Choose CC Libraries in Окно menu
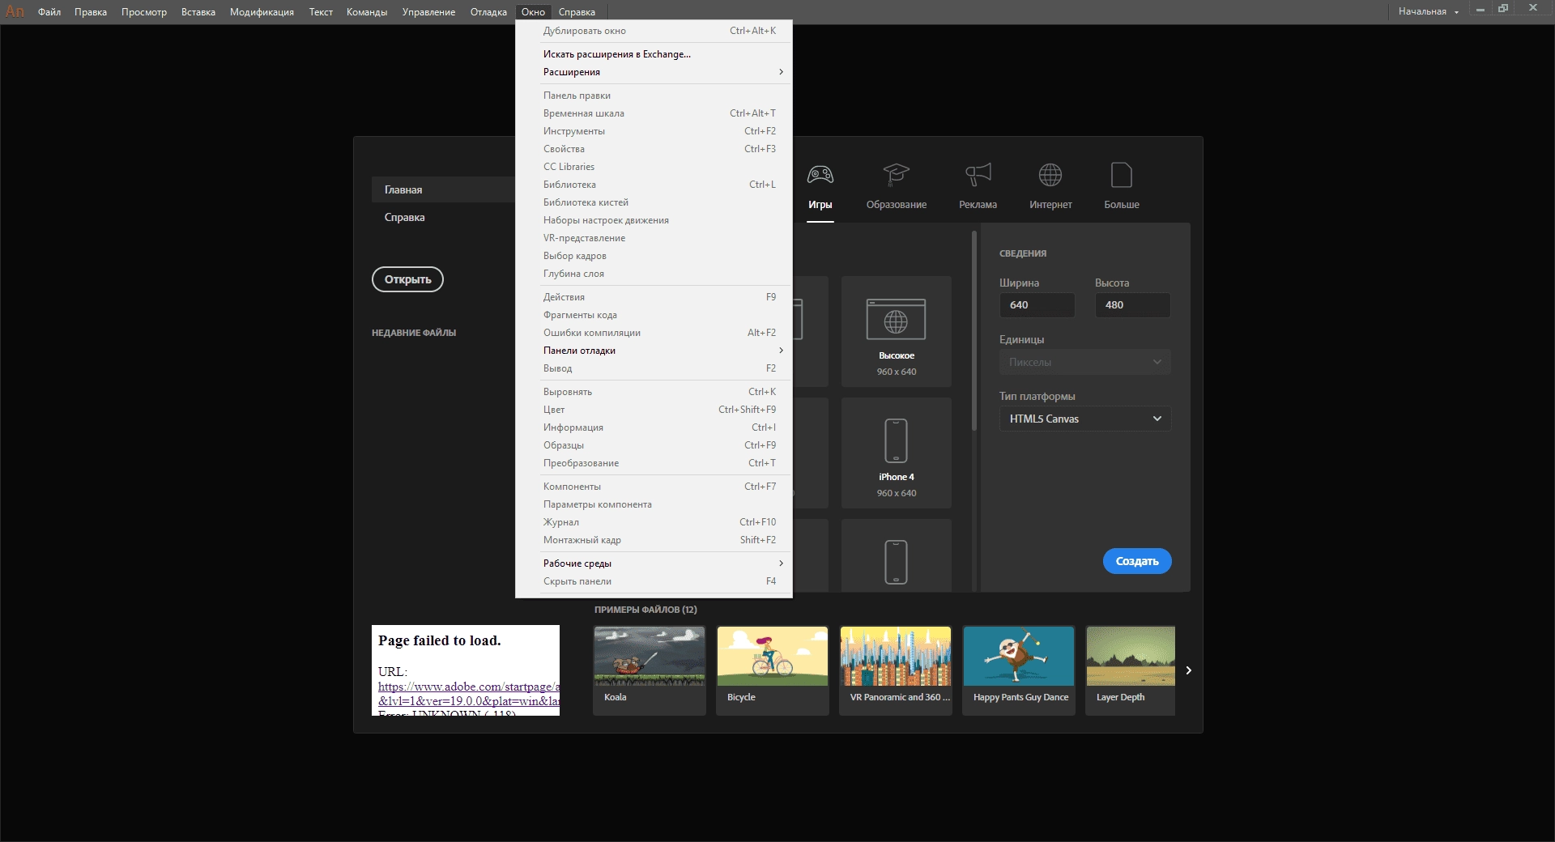The image size is (1555, 842). [x=654, y=167]
